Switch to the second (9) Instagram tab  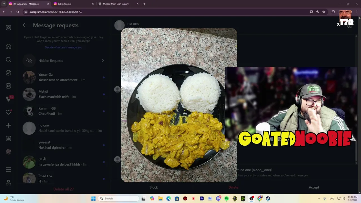pos(73,4)
